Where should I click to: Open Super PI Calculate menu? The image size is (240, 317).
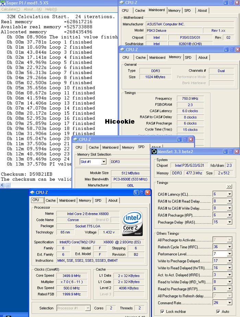(11, 9)
